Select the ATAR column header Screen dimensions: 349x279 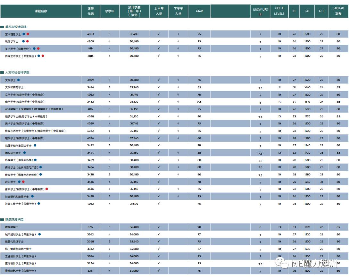(x=199, y=11)
